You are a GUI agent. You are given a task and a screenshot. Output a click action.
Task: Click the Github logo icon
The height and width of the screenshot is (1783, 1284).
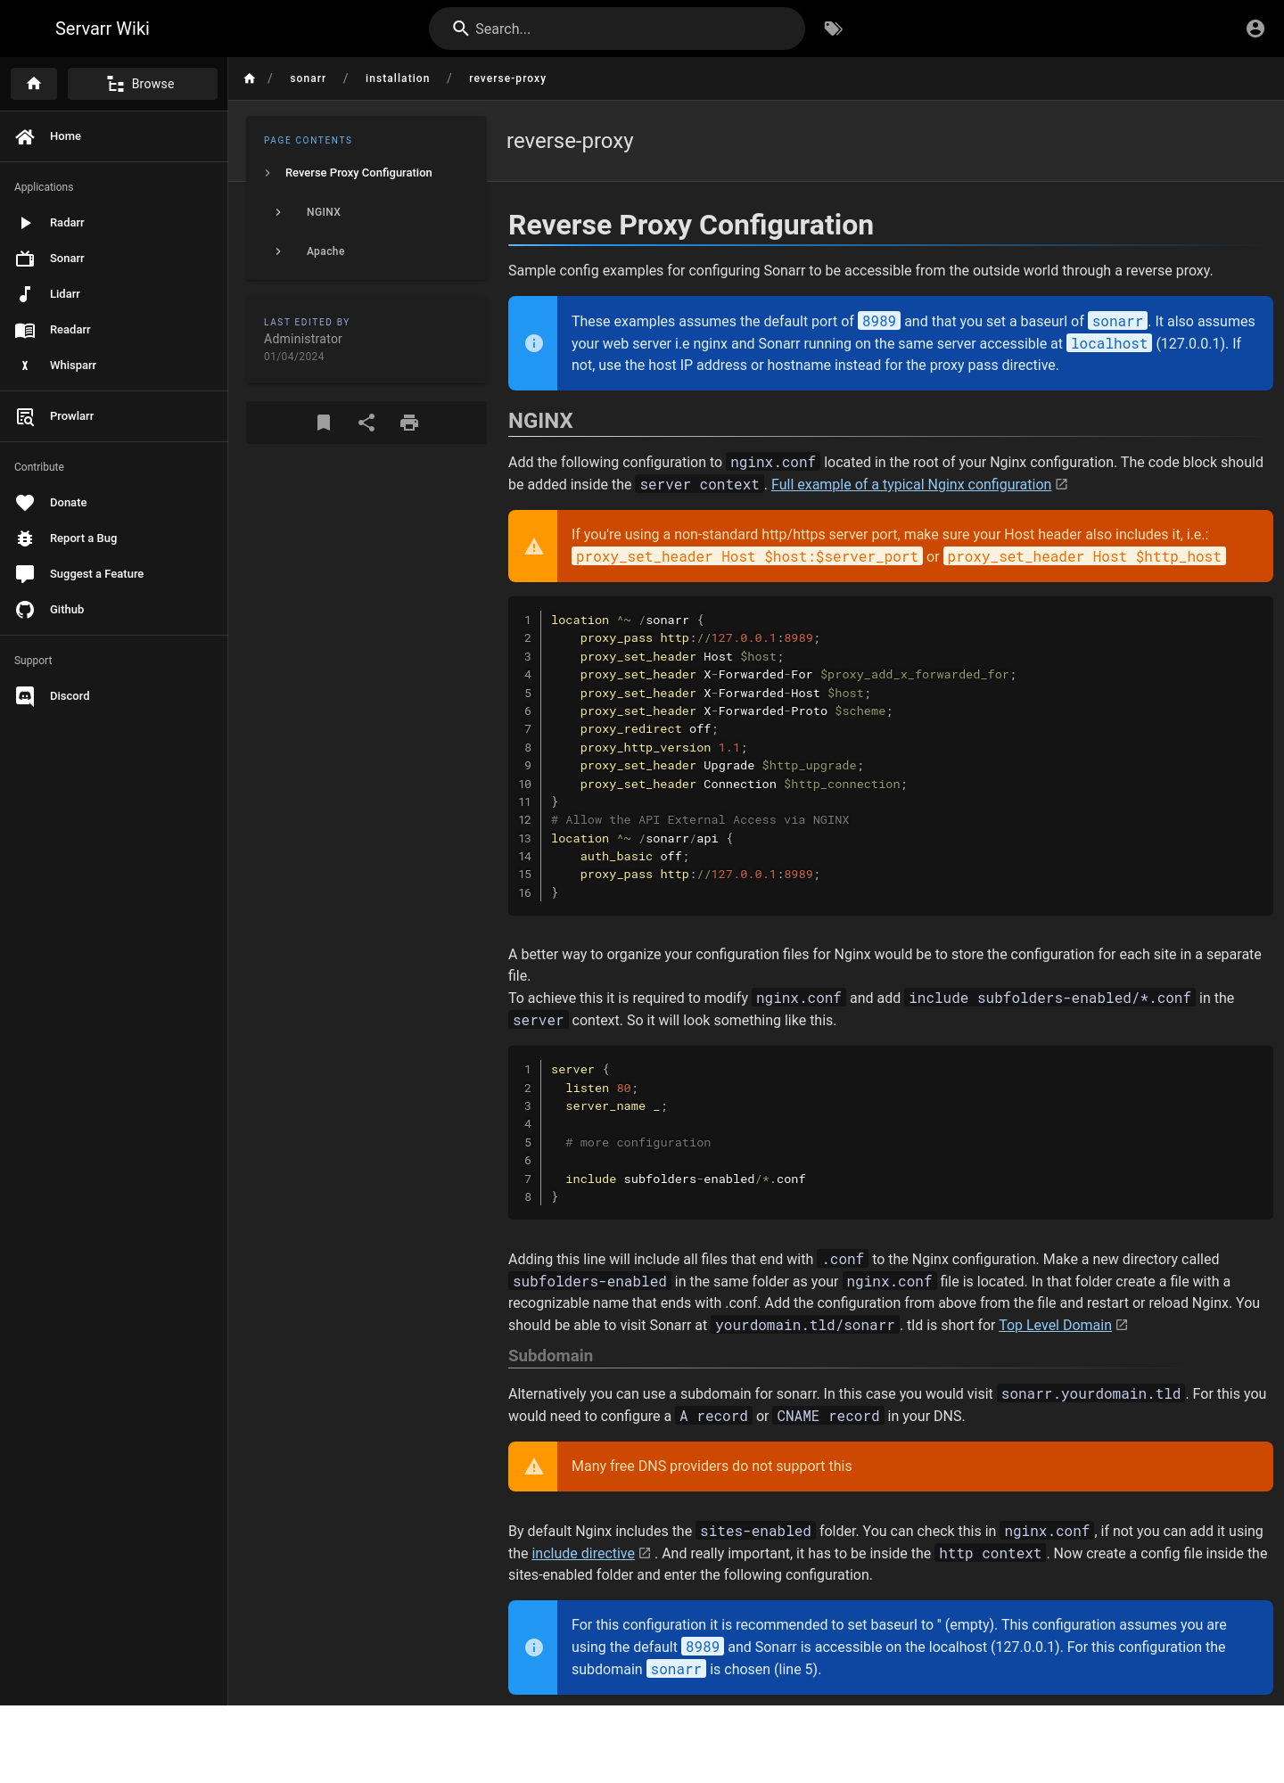25,610
